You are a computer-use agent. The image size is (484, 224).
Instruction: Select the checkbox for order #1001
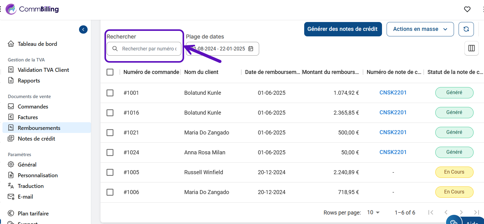tap(110, 93)
